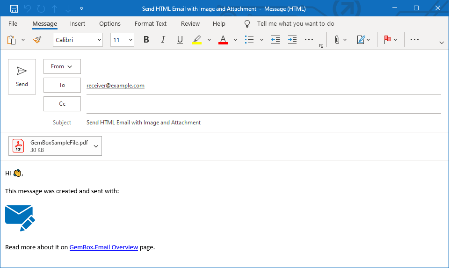
Task: Toggle Bold formatting
Action: [x=146, y=40]
